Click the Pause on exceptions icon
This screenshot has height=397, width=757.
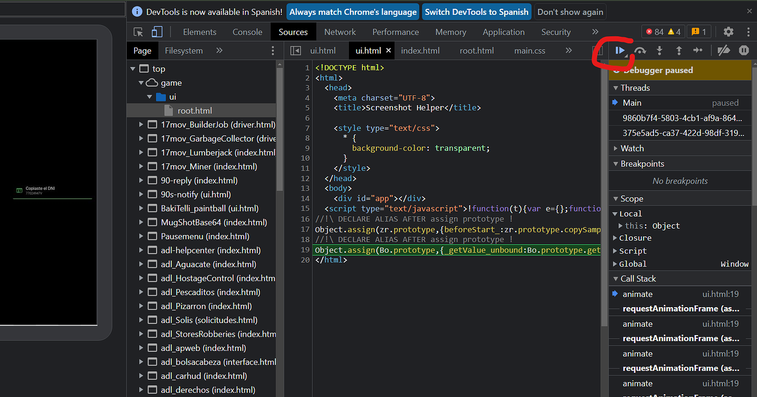(743, 50)
